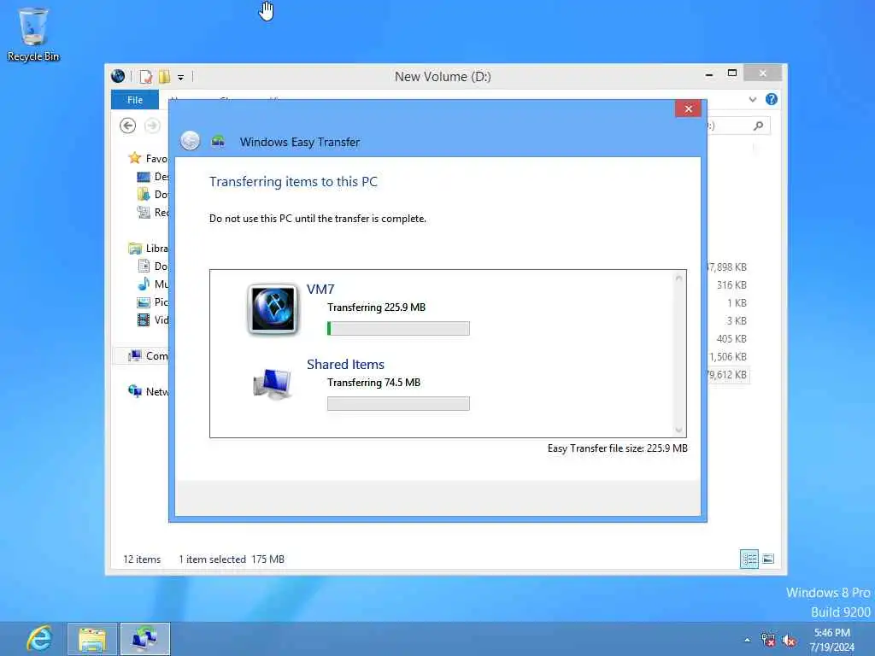Switch Explorer to large icons view
The width and height of the screenshot is (875, 656).
[768, 559]
